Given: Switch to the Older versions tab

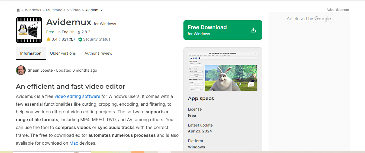Looking at the screenshot, I should point(63,53).
